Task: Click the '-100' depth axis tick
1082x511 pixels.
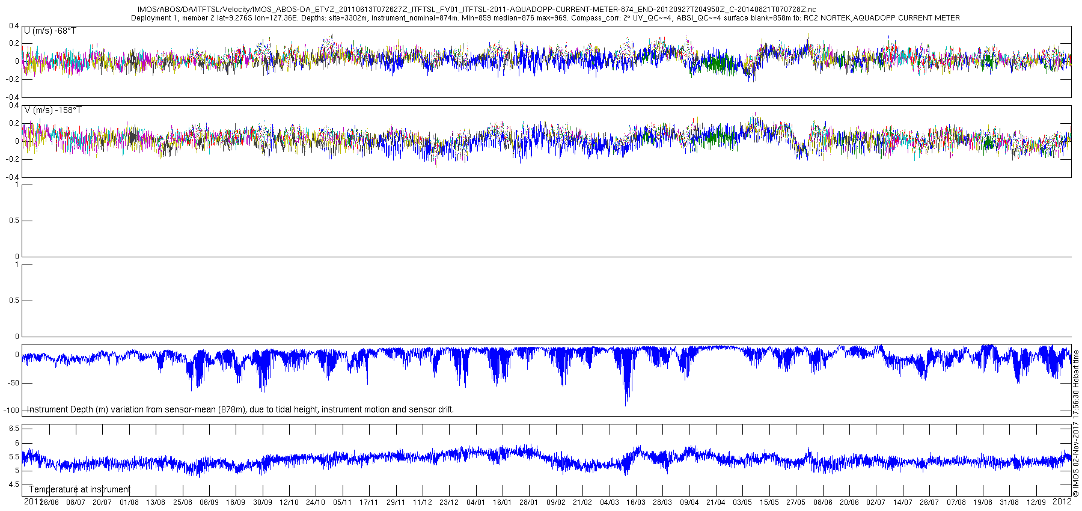Action: coord(11,411)
